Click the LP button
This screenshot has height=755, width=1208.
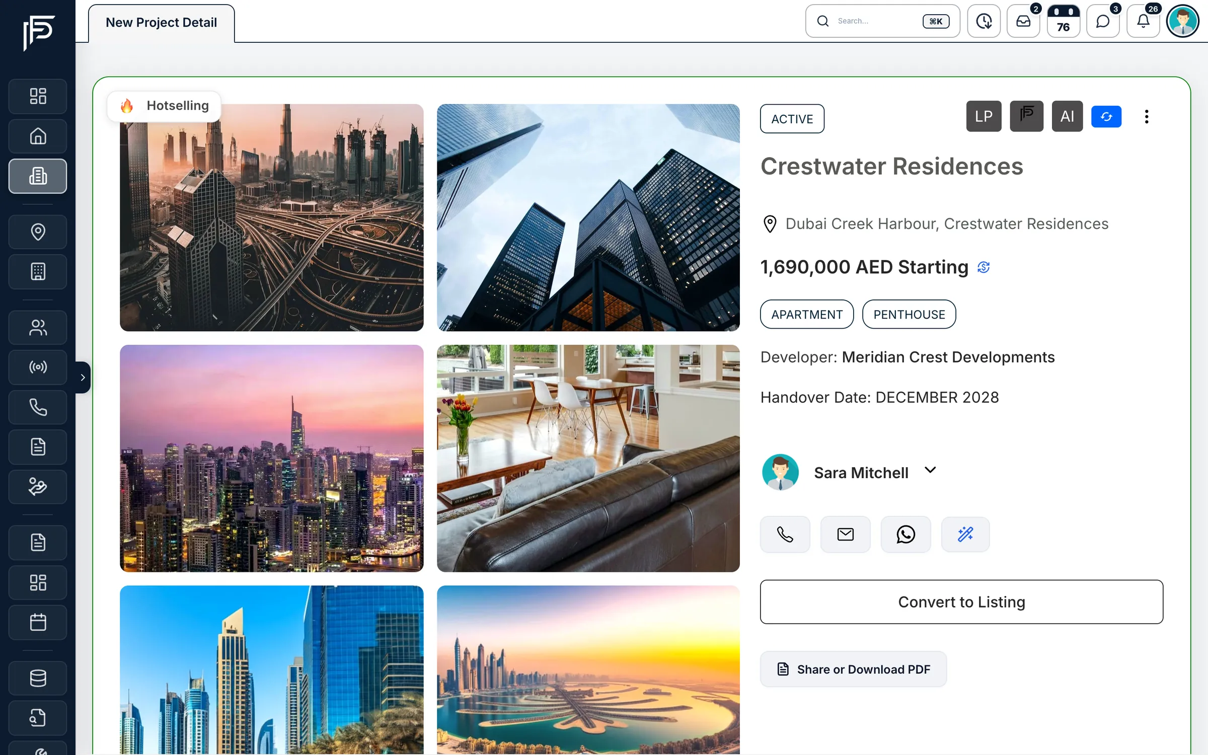[984, 116]
